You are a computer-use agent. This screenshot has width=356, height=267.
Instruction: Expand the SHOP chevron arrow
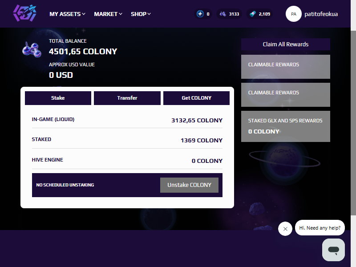tap(149, 14)
